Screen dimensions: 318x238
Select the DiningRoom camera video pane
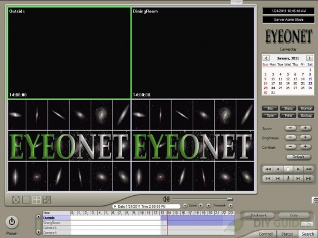[x=193, y=53]
